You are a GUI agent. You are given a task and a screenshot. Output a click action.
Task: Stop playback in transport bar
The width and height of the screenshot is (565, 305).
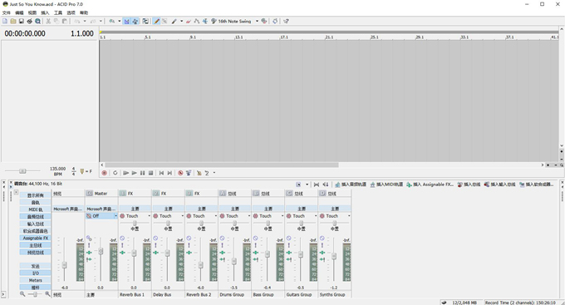pyautogui.click(x=151, y=173)
